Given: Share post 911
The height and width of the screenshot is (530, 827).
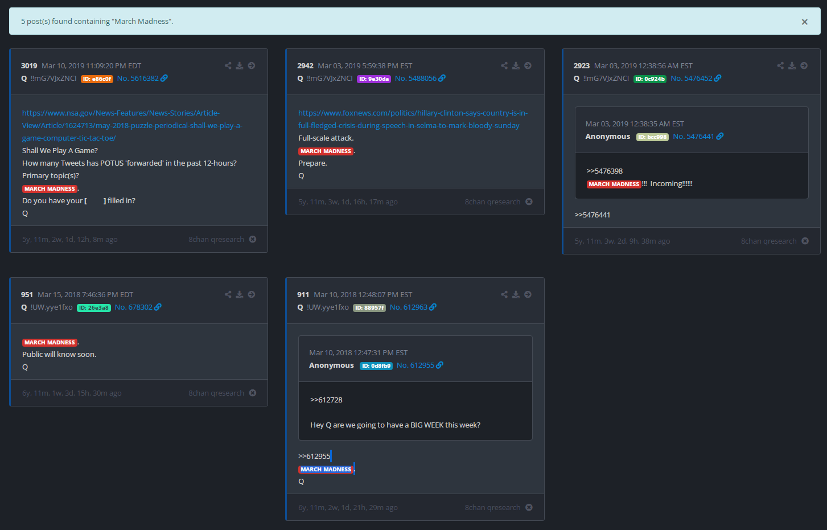Looking at the screenshot, I should coord(504,294).
